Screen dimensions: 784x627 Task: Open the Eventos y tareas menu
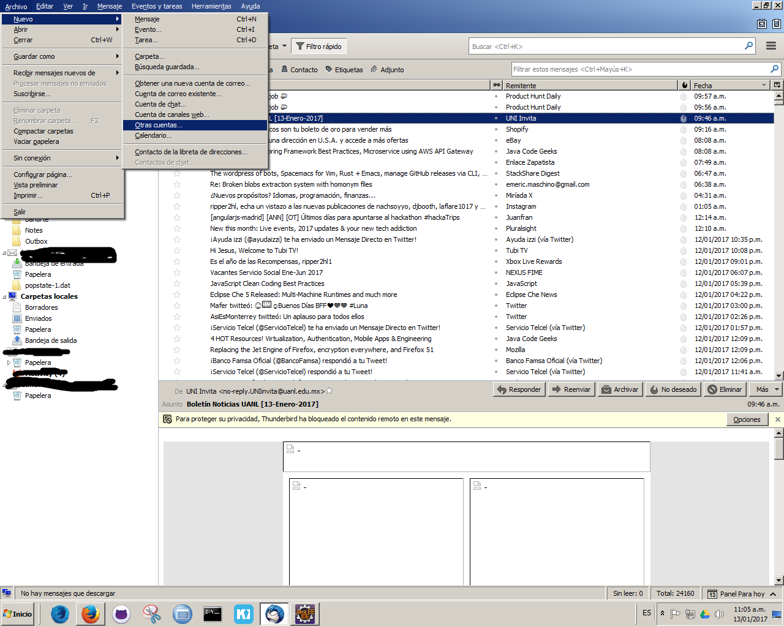pyautogui.click(x=157, y=6)
